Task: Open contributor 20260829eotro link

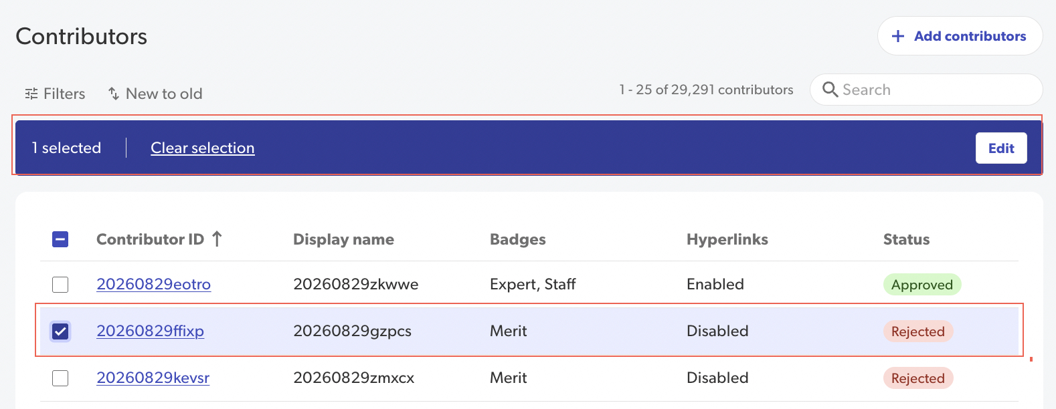Action: point(153,284)
